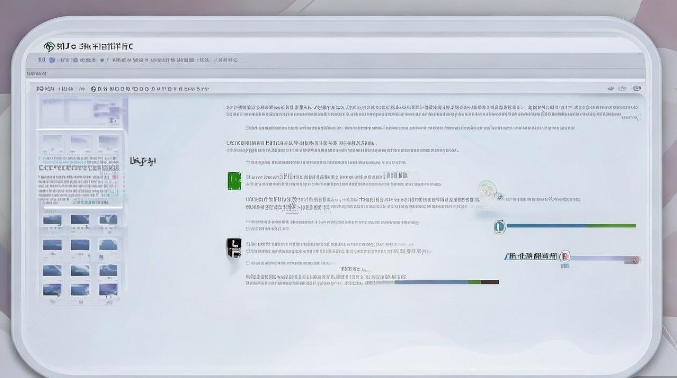Click the black square icon in the content list
The width and height of the screenshot is (677, 378).
pyautogui.click(x=234, y=247)
